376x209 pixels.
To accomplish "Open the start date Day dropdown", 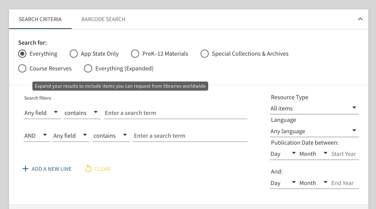I will tap(284, 154).
